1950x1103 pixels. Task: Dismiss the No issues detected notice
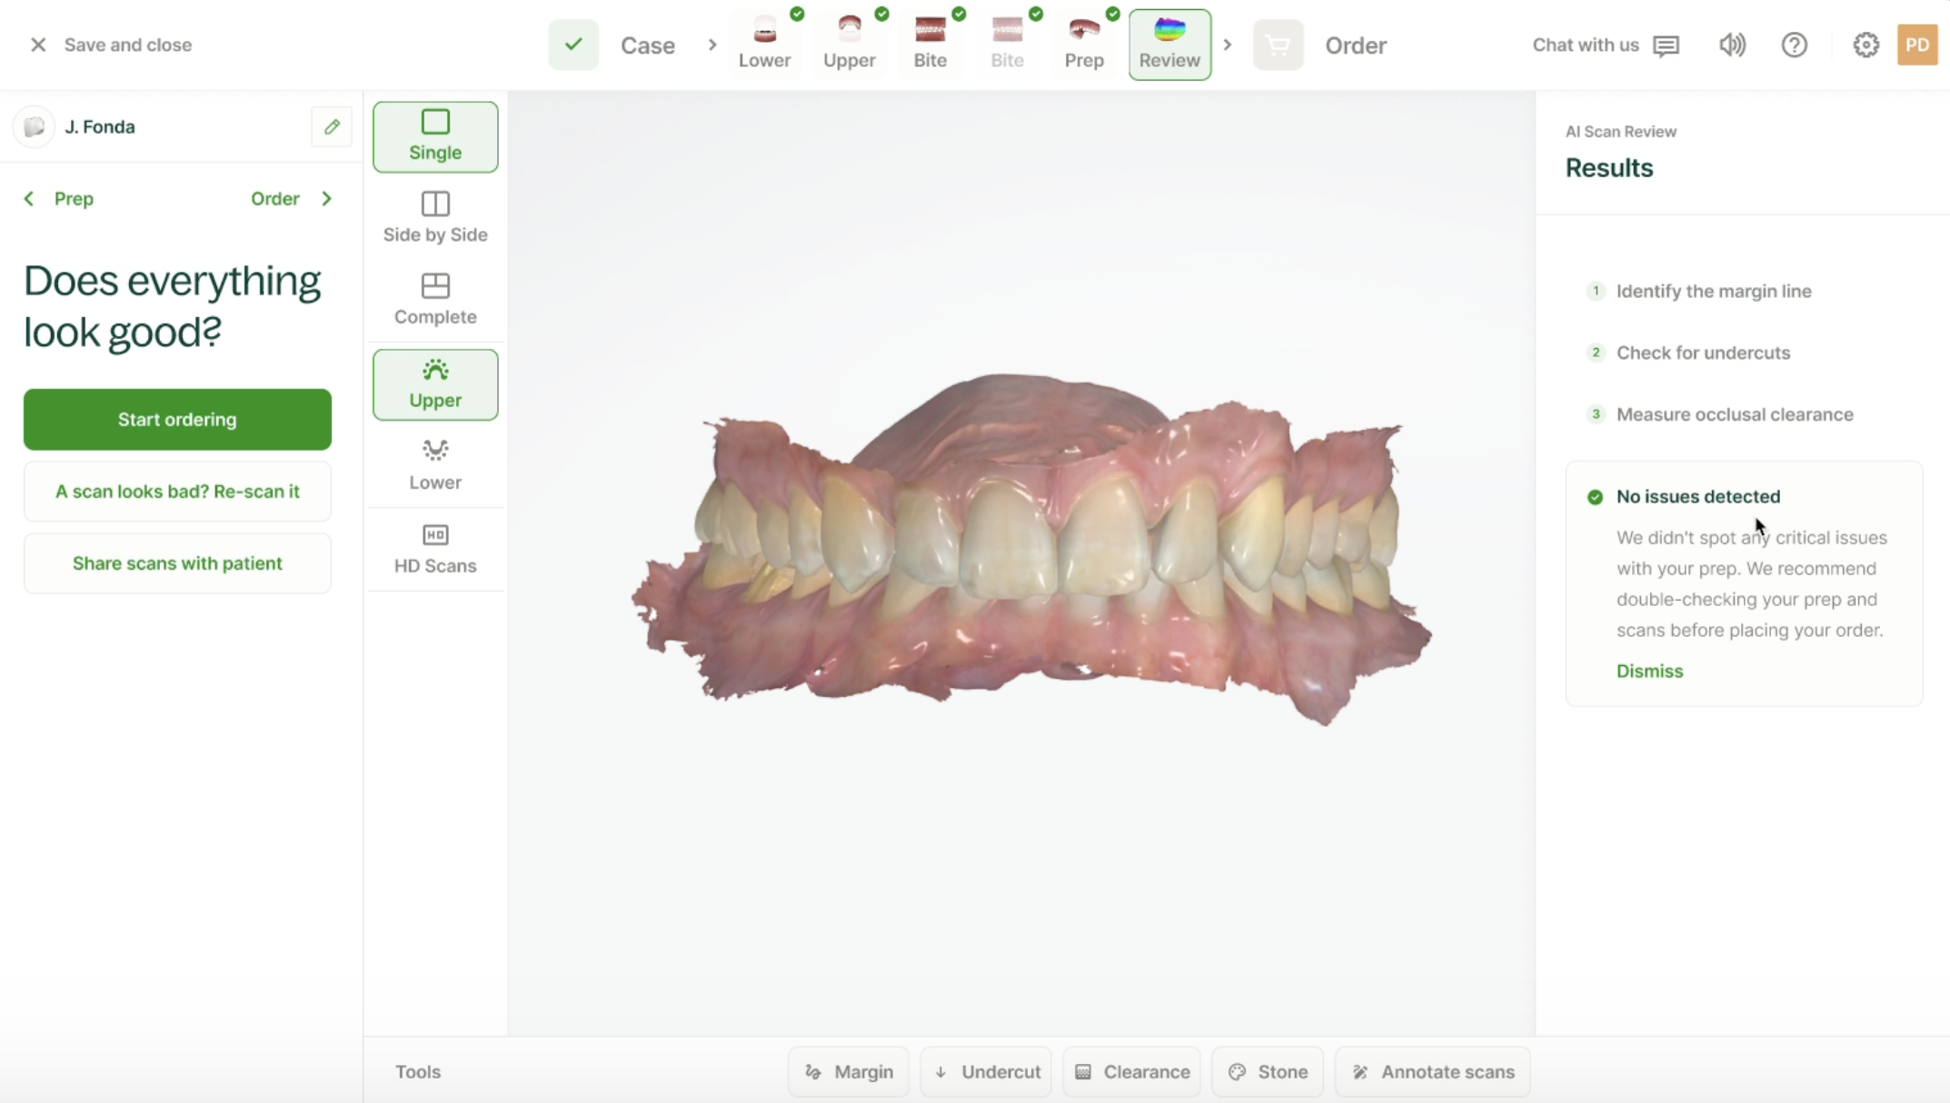click(1649, 671)
